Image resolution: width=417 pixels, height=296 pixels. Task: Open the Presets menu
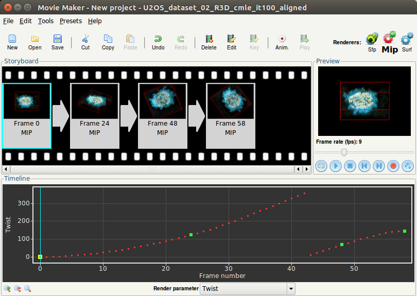click(x=71, y=21)
